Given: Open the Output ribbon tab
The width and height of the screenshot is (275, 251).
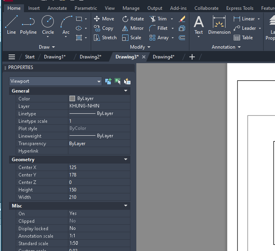Looking at the screenshot, I should [155, 8].
